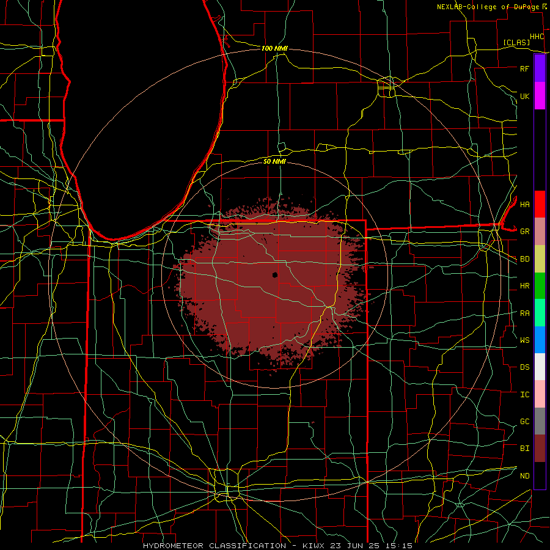
Task: Click the brown BI legend swatch
Action: (x=540, y=449)
